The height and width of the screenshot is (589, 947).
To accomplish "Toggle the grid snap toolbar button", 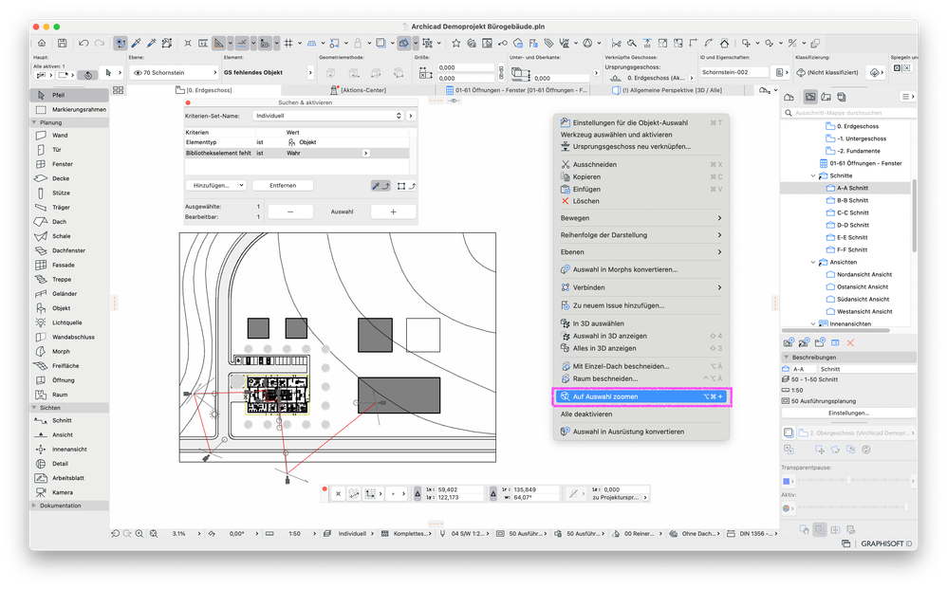I will point(288,44).
